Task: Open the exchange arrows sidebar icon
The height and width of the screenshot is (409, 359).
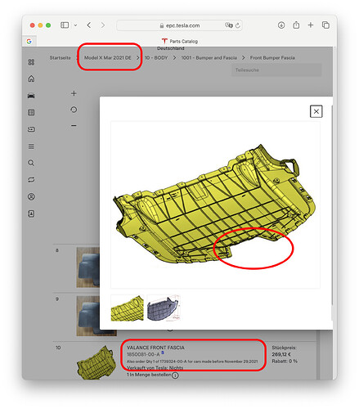Action: pyautogui.click(x=31, y=180)
